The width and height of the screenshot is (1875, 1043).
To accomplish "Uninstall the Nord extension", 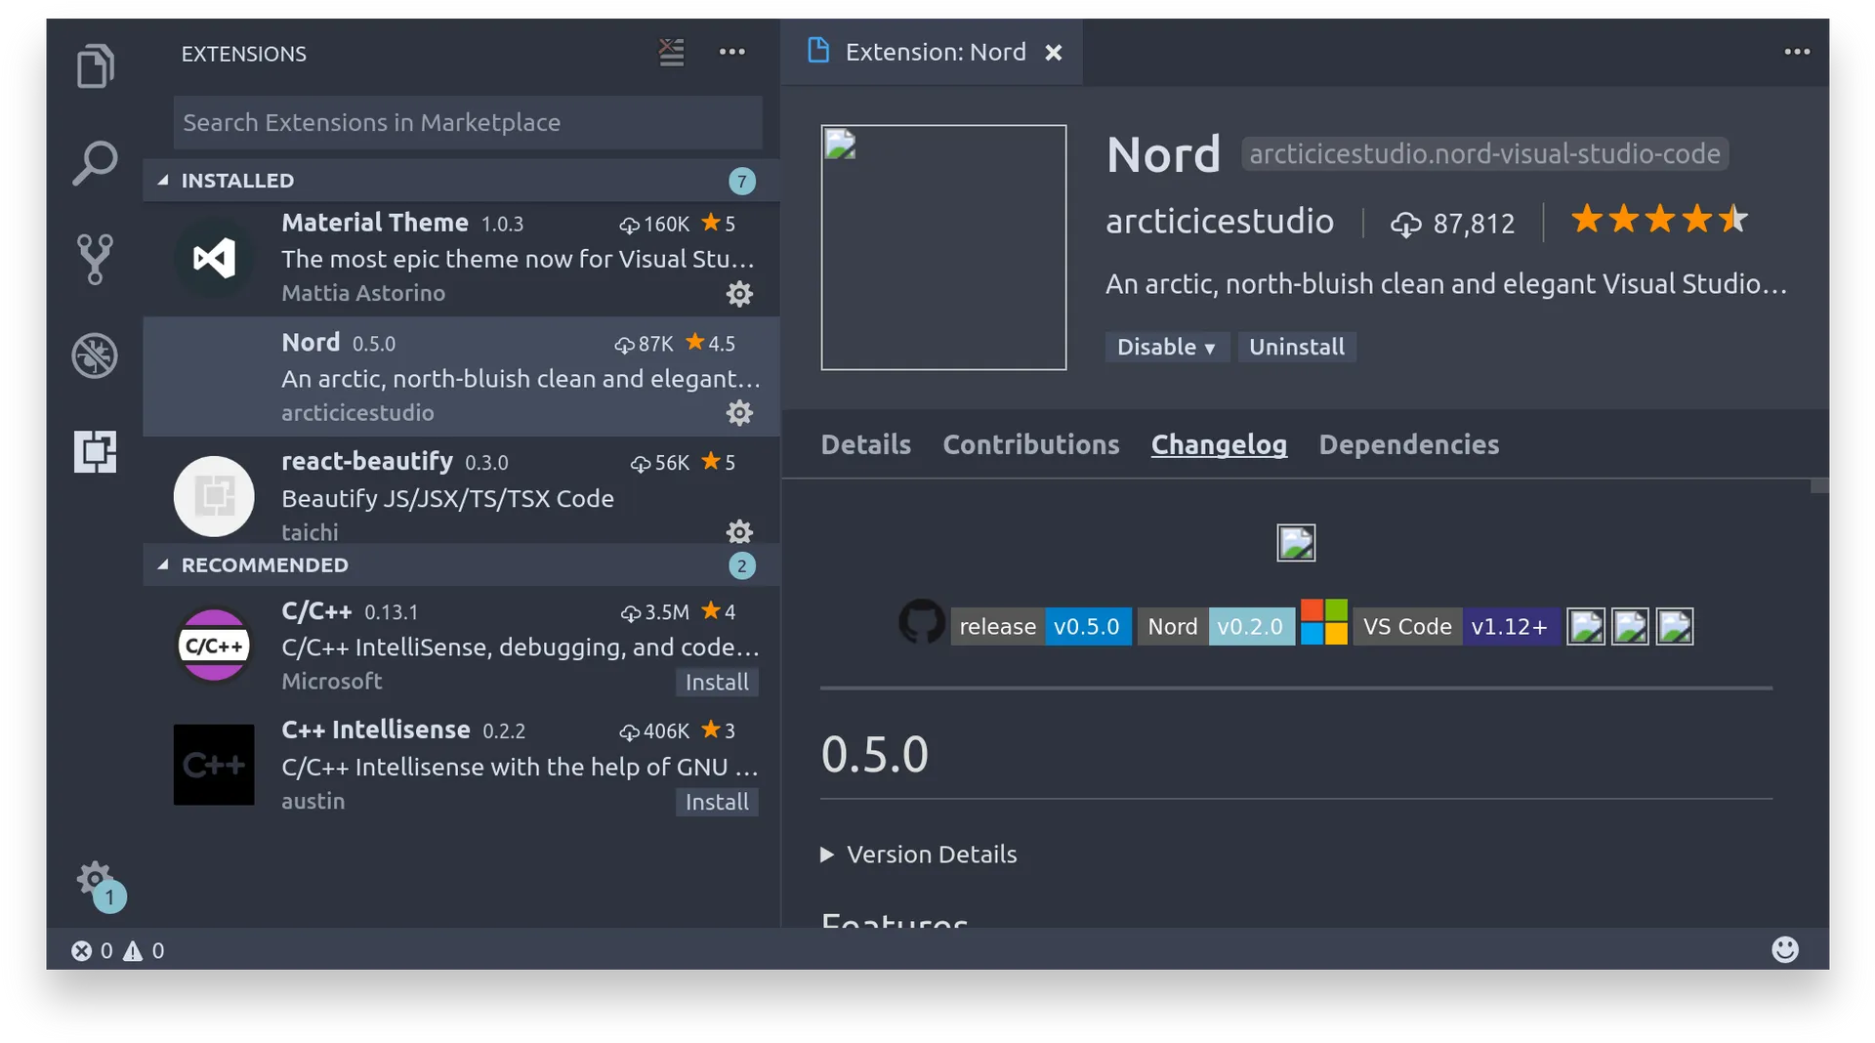I will tap(1297, 347).
